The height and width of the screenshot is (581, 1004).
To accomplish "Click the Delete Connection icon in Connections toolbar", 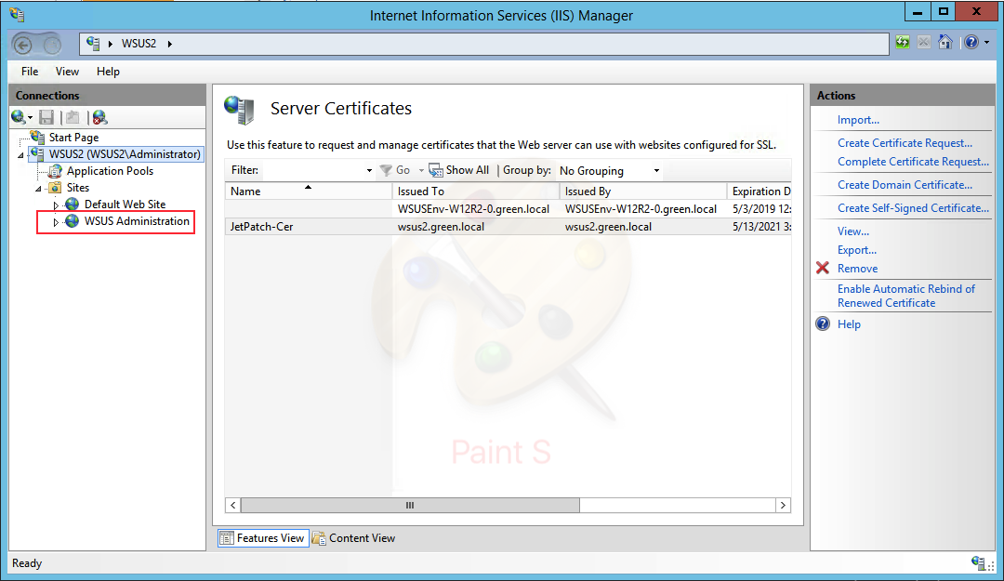I will pos(99,117).
